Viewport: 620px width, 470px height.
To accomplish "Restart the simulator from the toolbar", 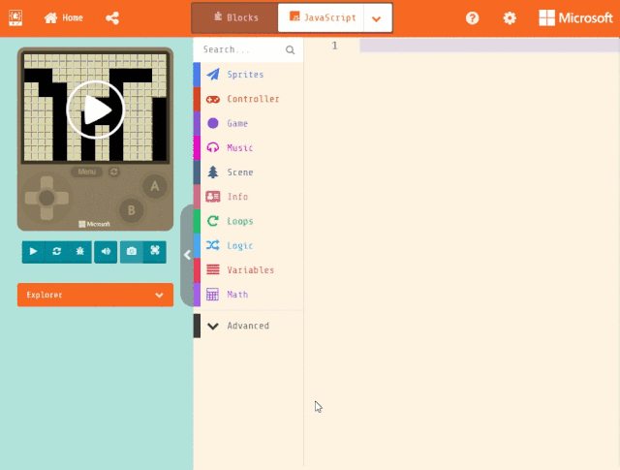I will click(x=56, y=252).
